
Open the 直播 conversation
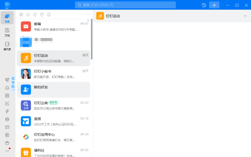click(x=53, y=121)
